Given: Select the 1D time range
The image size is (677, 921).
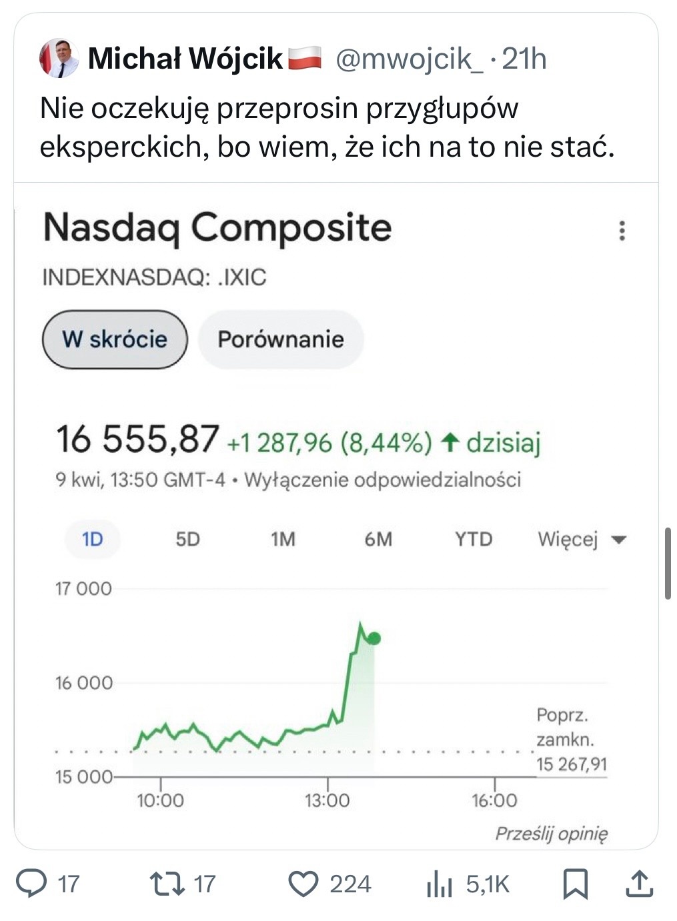Looking at the screenshot, I should [x=93, y=539].
